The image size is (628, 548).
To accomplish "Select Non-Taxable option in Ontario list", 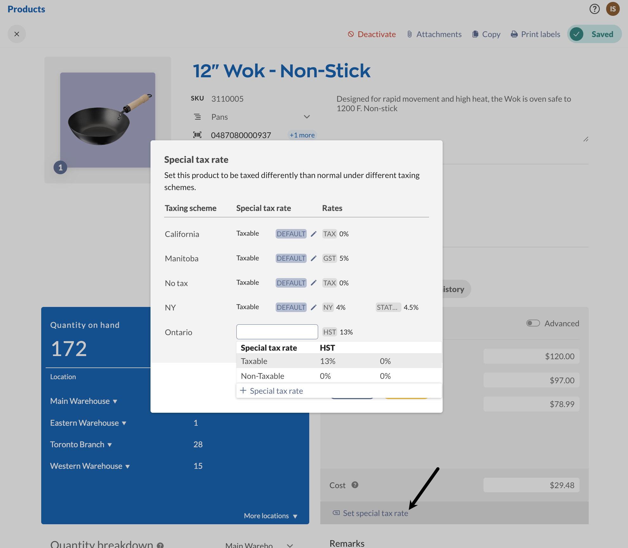I will 262,376.
